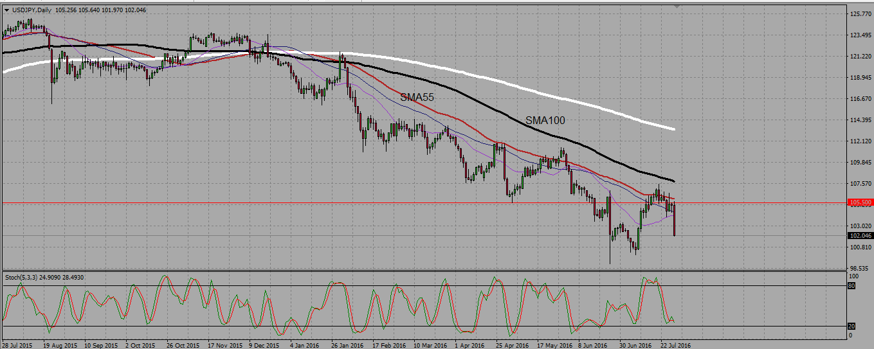Click the 109.845 price scale value
This screenshot has width=874, height=349.
(x=860, y=162)
